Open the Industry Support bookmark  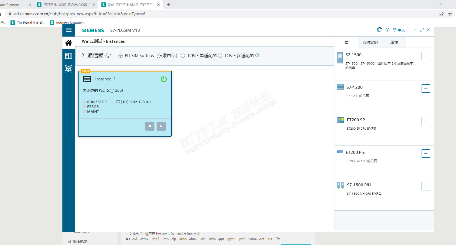68,23
